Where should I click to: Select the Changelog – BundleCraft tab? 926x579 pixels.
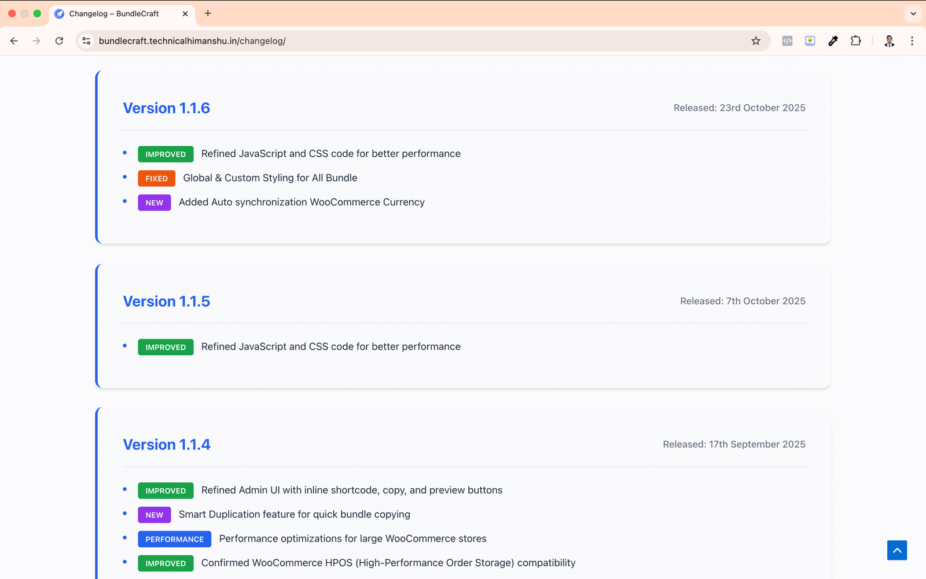[114, 14]
